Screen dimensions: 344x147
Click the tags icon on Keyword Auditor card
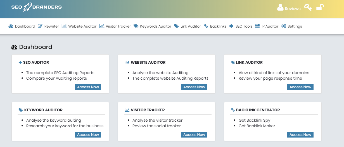pyautogui.click(x=21, y=110)
